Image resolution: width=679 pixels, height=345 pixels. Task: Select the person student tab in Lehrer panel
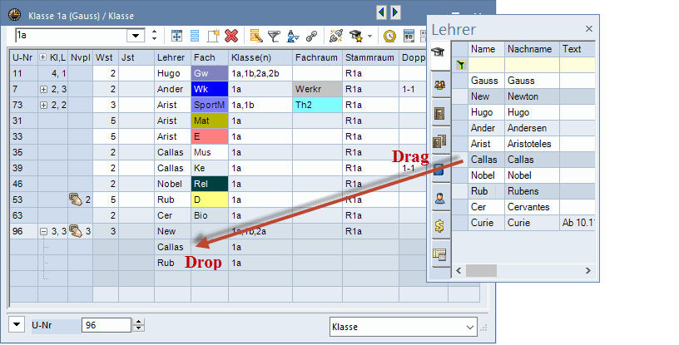[x=439, y=198]
